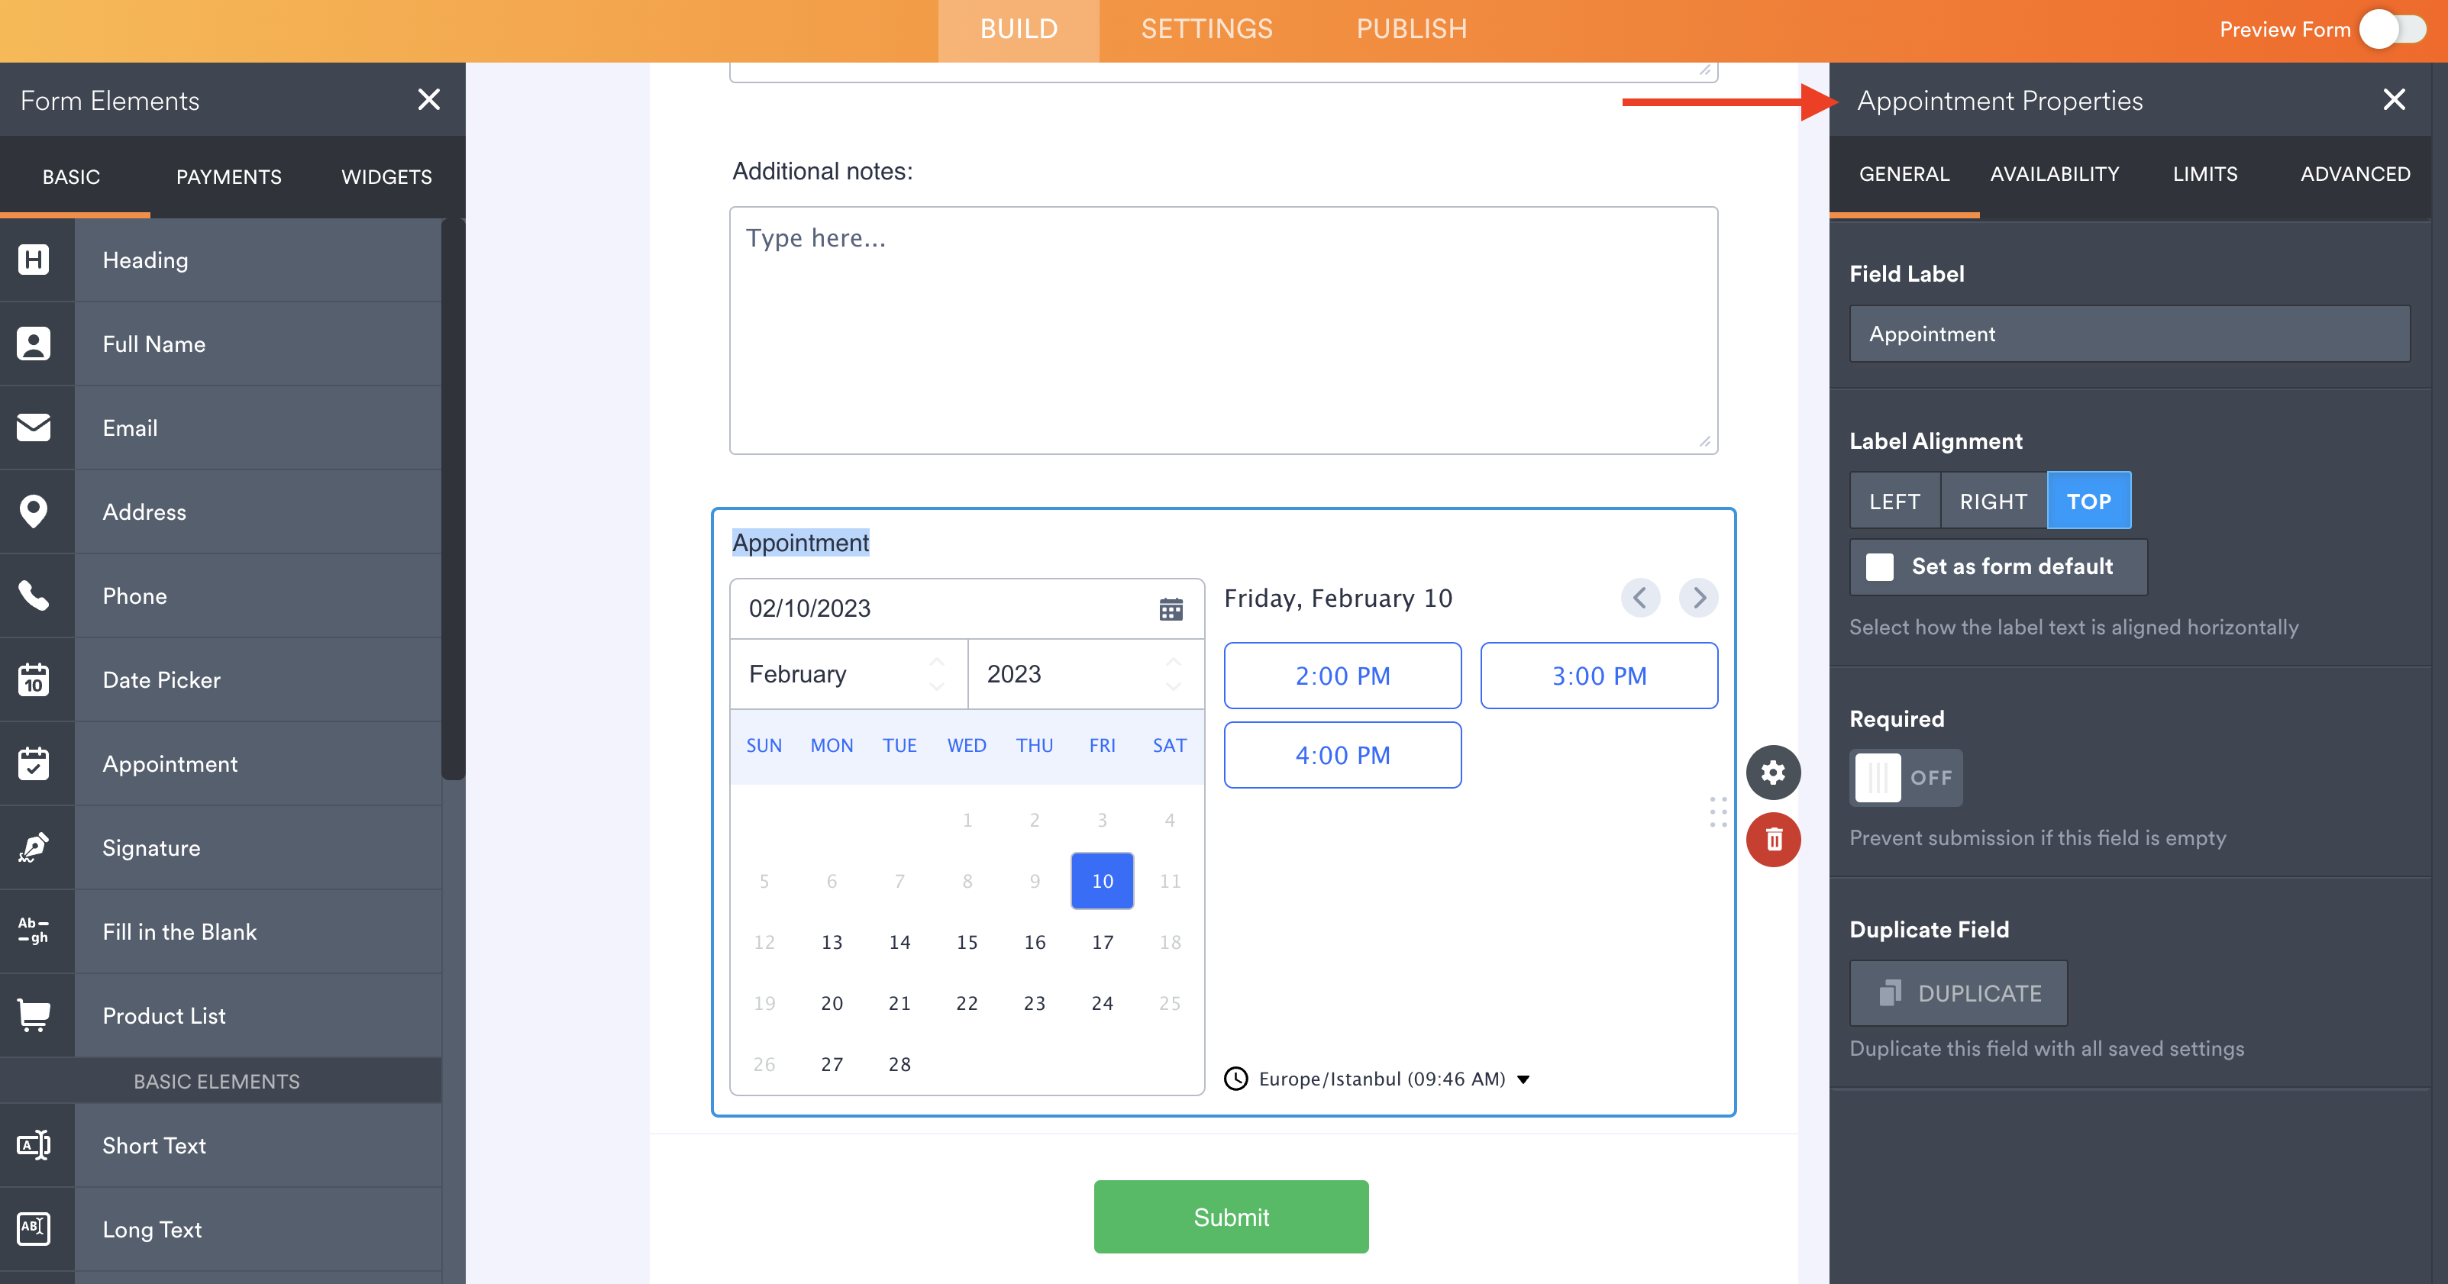This screenshot has width=2448, height=1284.
Task: Click the Field Label input box
Action: click(x=2129, y=334)
